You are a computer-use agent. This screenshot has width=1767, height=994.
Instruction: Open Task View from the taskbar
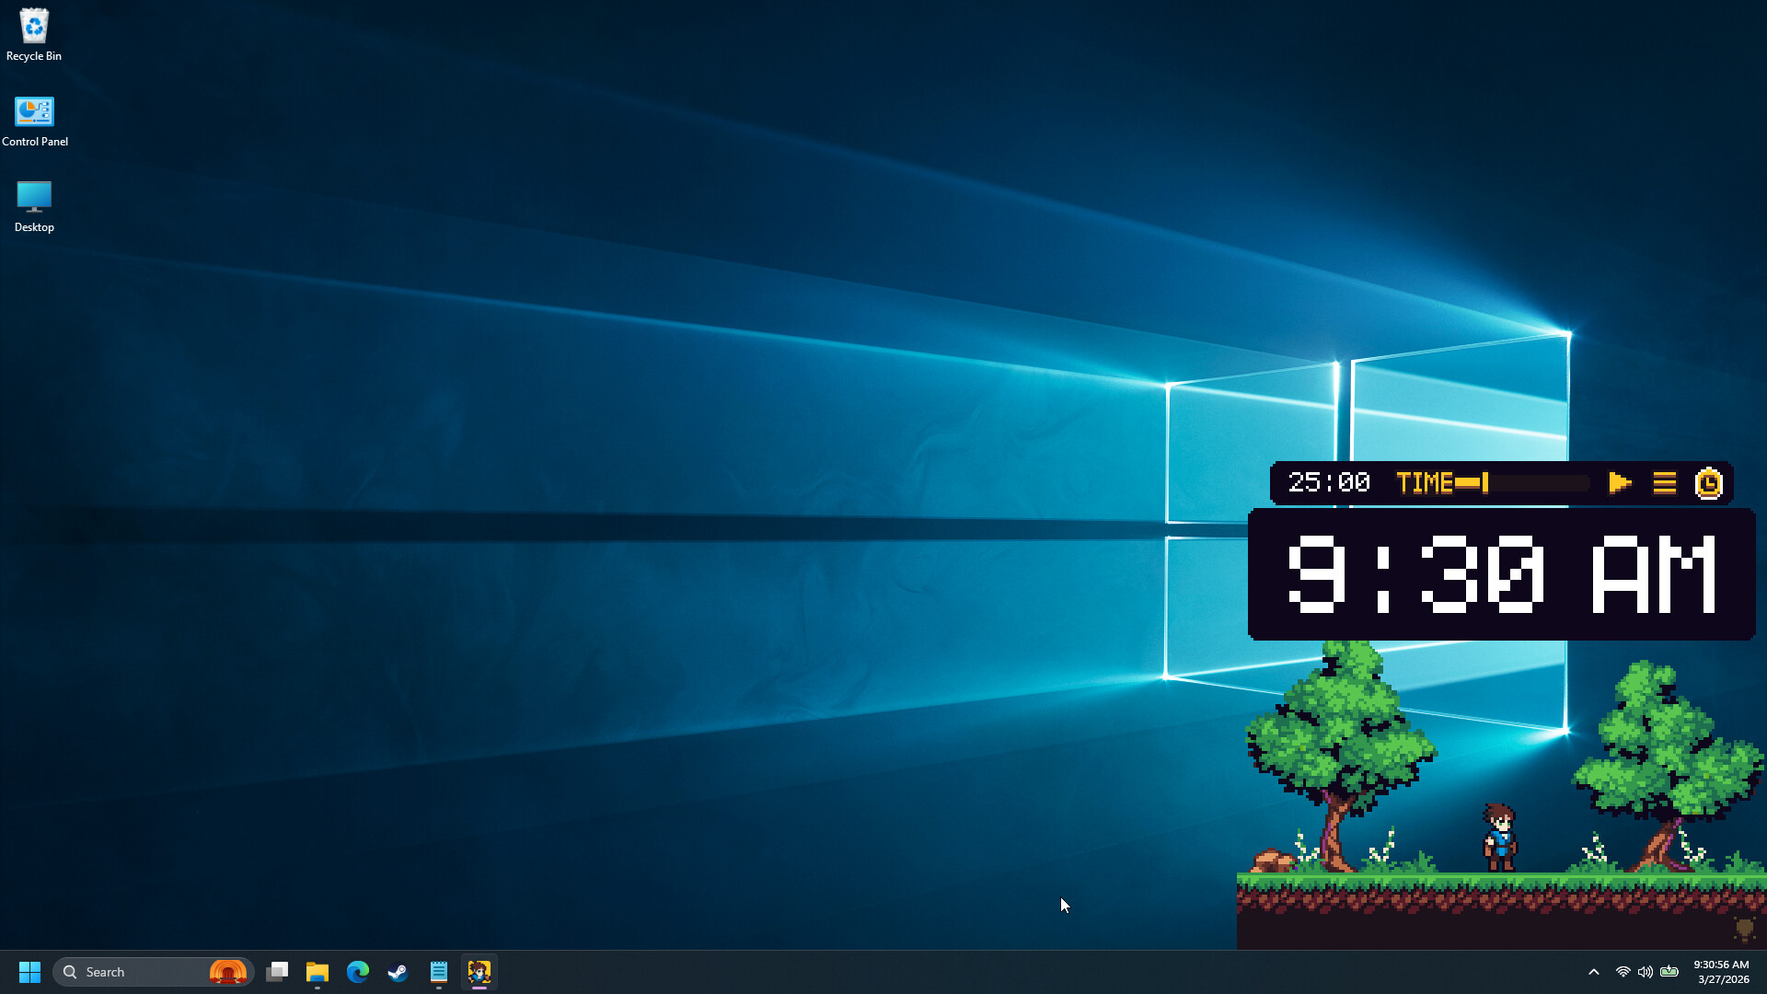(x=277, y=972)
